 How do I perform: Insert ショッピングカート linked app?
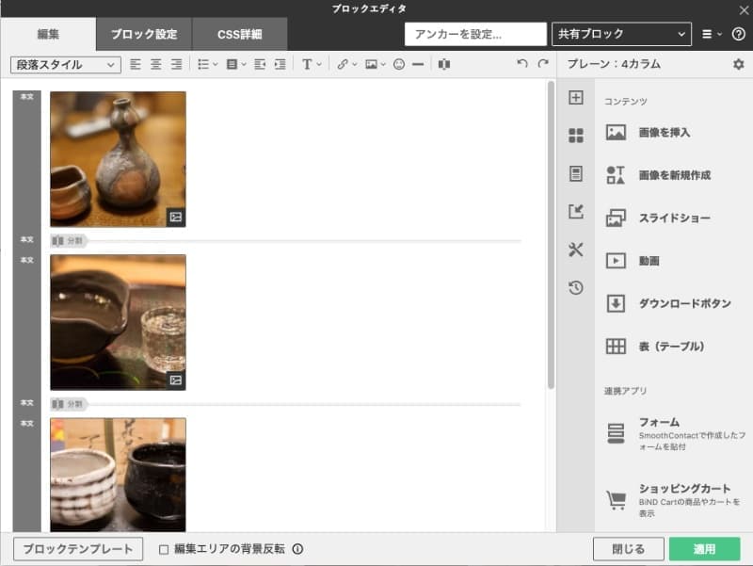(673, 501)
